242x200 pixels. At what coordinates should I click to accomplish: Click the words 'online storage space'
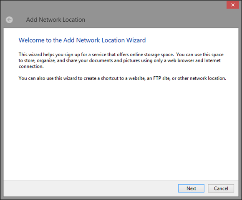click(152, 55)
